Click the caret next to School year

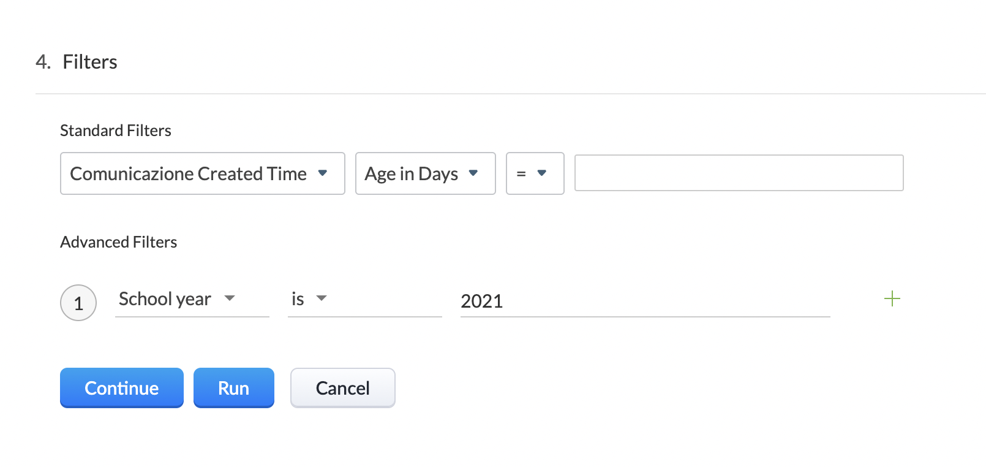pyautogui.click(x=230, y=298)
